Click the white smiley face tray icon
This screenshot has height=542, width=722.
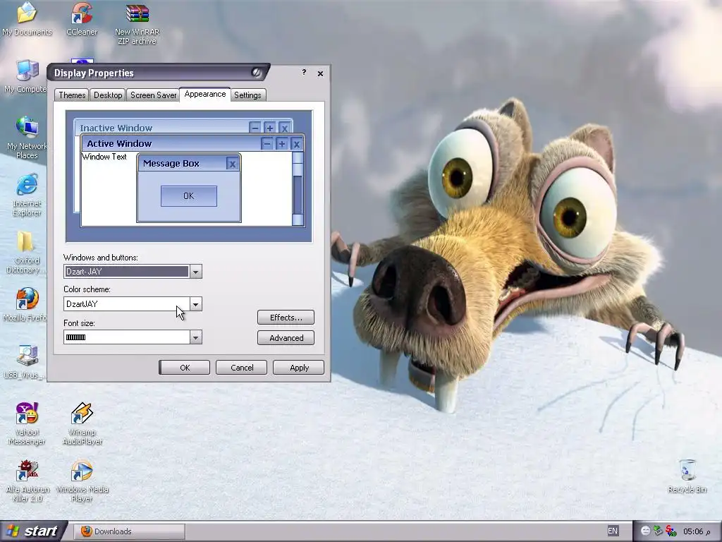click(x=646, y=531)
